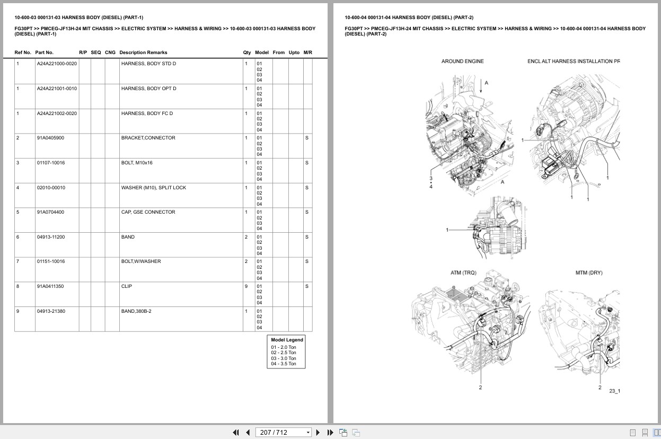
Task: Click the greyed go-to-next-view icon
Action: pyautogui.click(x=356, y=432)
